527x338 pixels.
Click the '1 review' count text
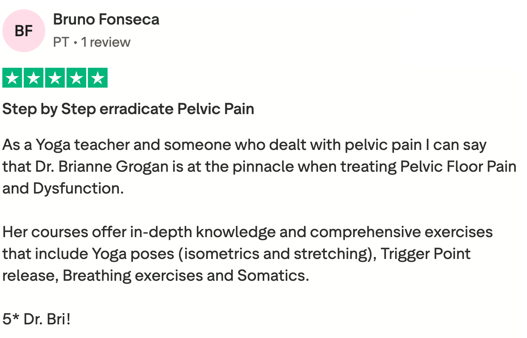pos(106,42)
